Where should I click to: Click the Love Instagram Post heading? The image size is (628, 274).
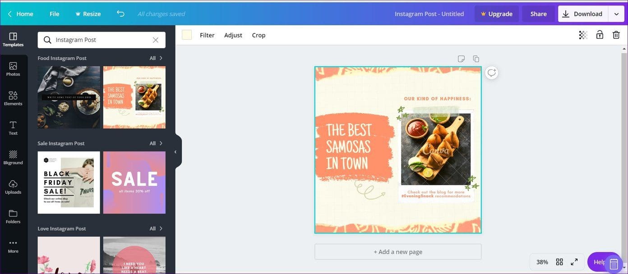[62, 228]
